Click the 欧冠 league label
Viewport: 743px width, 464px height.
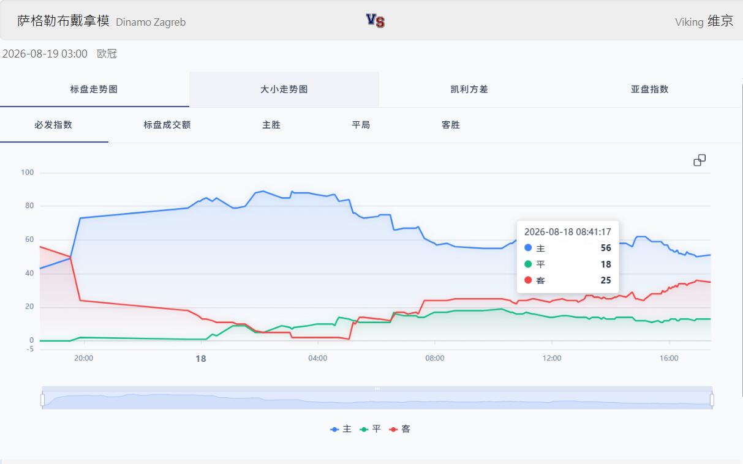click(107, 54)
